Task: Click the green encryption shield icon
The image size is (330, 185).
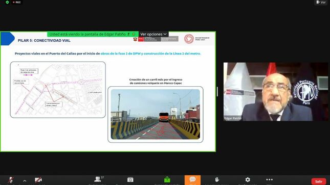Action: tap(7, 3)
